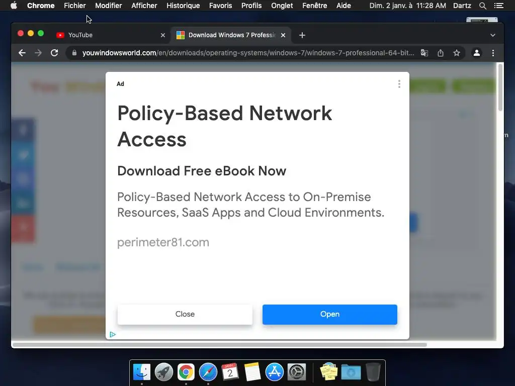515x386 pixels.
Task: Open the Afficher menu
Action: point(144,6)
